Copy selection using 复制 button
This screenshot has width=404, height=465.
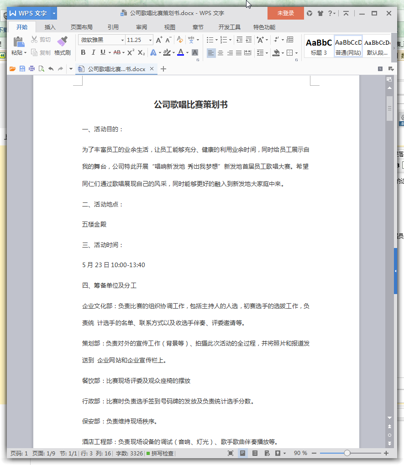tap(41, 53)
